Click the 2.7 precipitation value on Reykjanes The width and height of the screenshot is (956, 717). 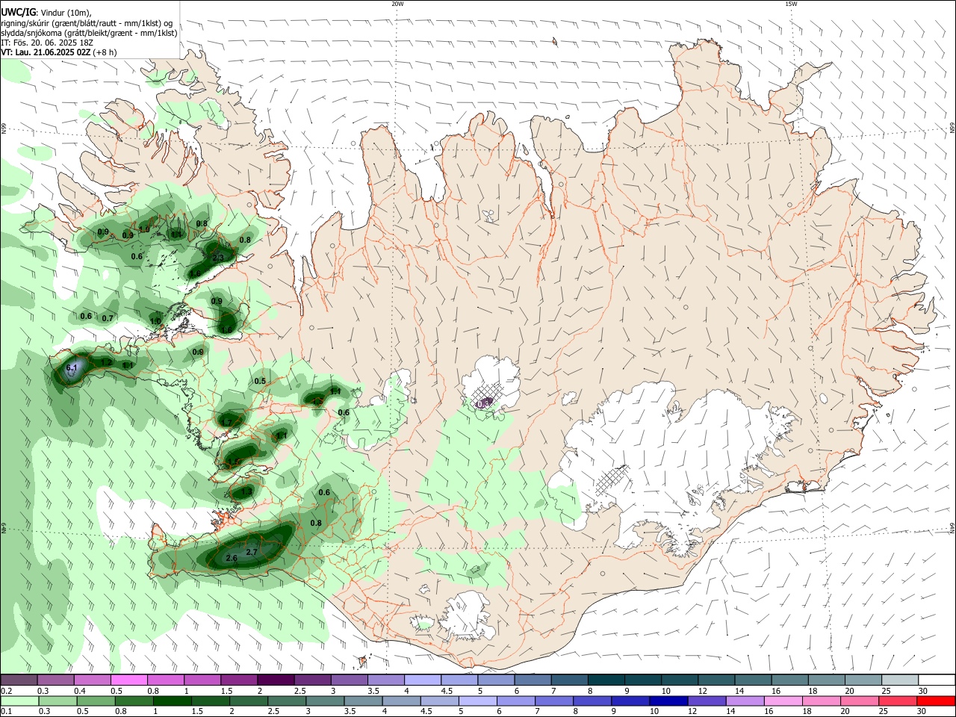(x=252, y=552)
